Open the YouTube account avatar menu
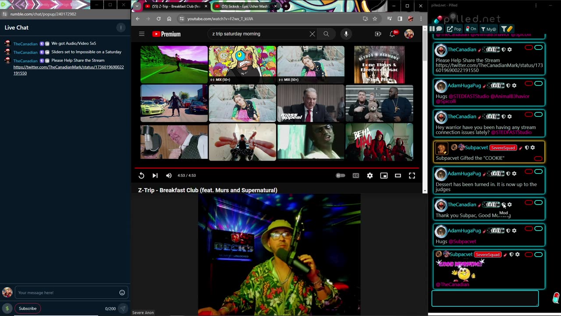Screen dimensions: 561x316 coord(409,34)
